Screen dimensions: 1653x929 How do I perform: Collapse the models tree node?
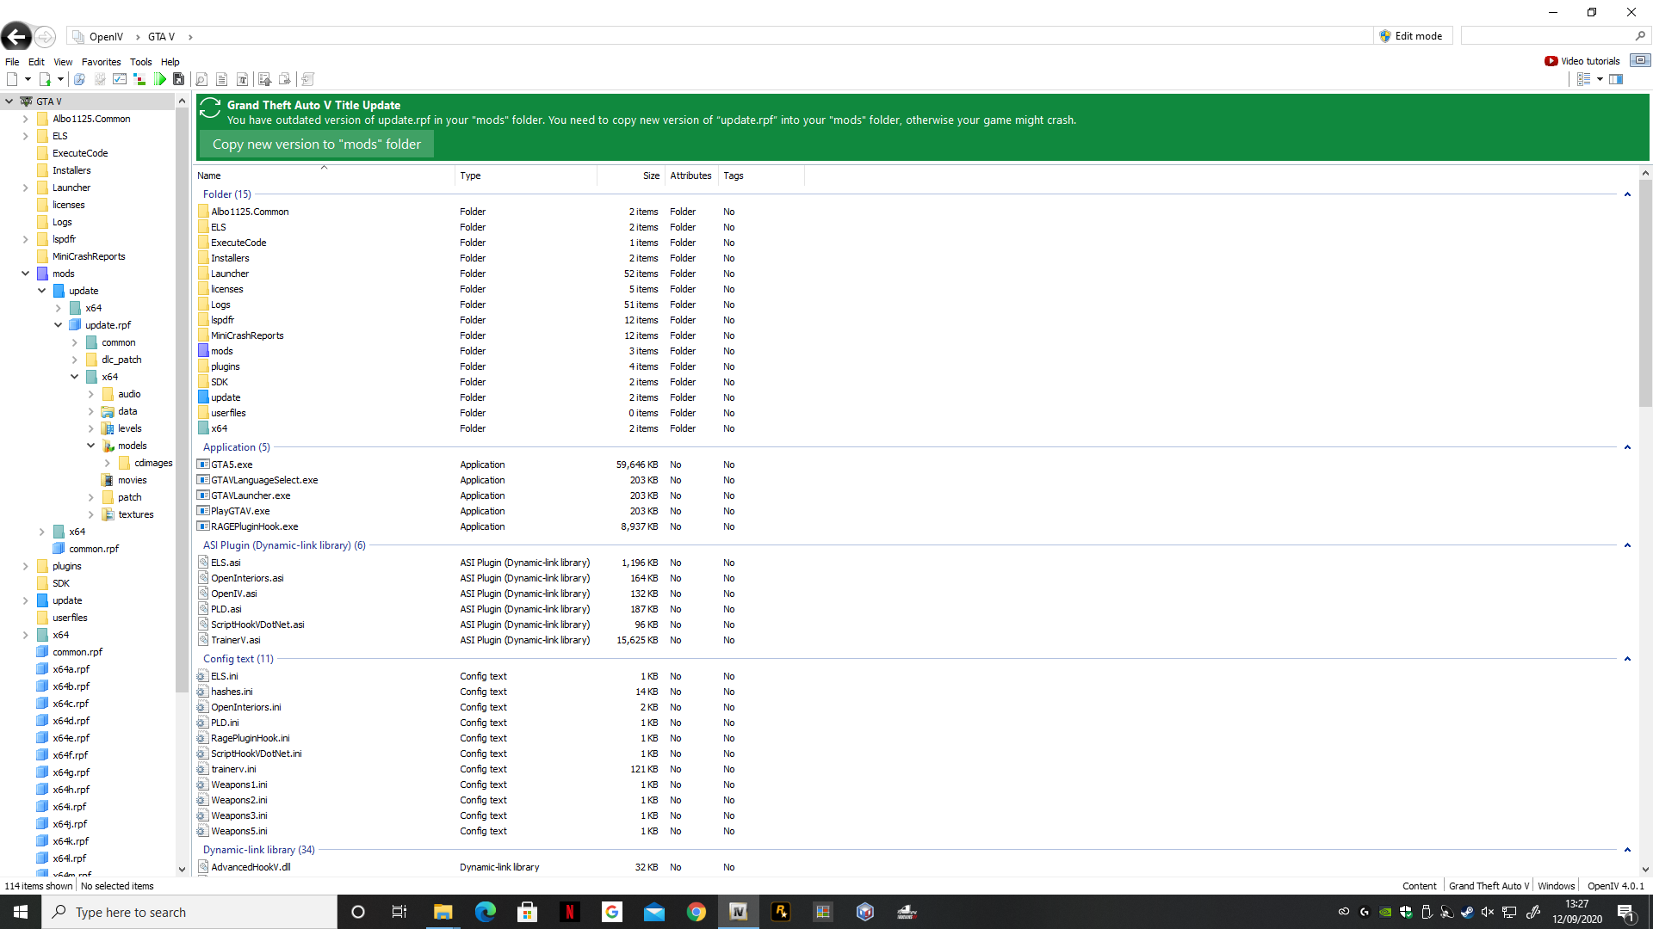(x=91, y=446)
